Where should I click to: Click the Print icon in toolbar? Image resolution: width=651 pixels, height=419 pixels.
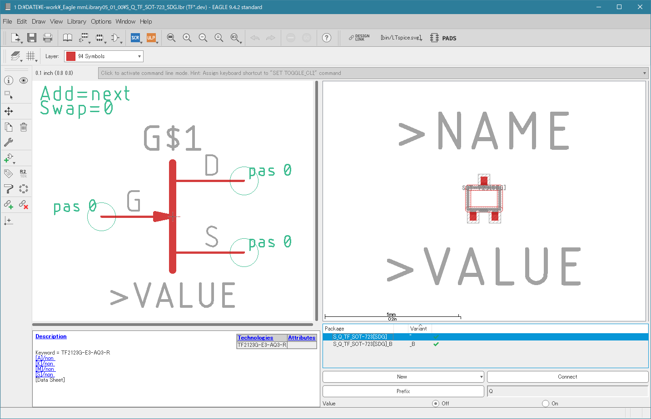point(48,38)
